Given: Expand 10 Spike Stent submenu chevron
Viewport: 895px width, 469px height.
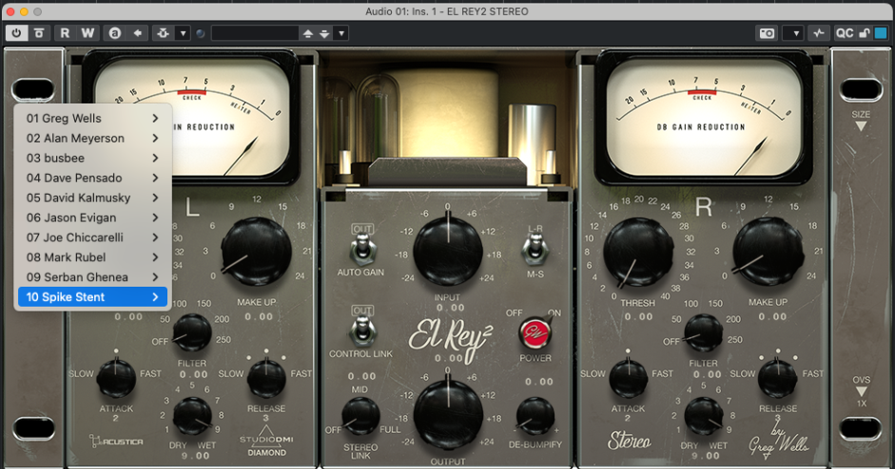Looking at the screenshot, I should (x=155, y=297).
